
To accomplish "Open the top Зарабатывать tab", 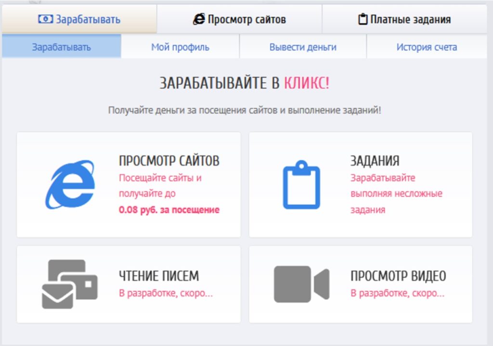I will pyautogui.click(x=79, y=19).
